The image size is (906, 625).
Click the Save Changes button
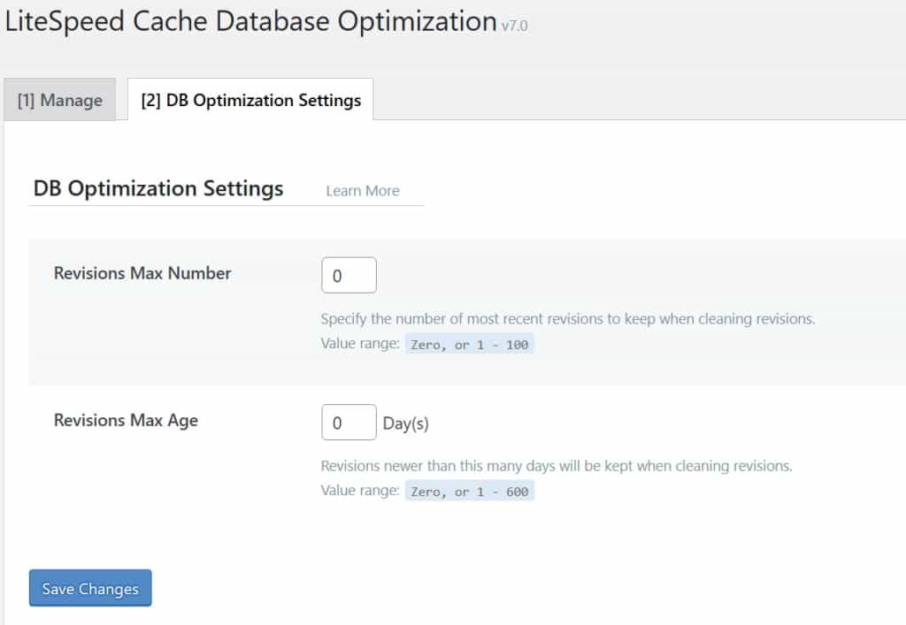[x=89, y=587]
